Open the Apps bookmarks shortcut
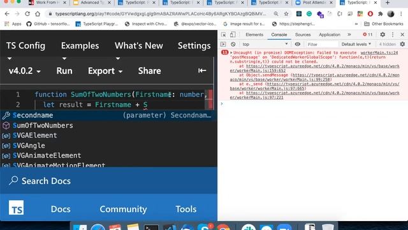 click(13, 24)
